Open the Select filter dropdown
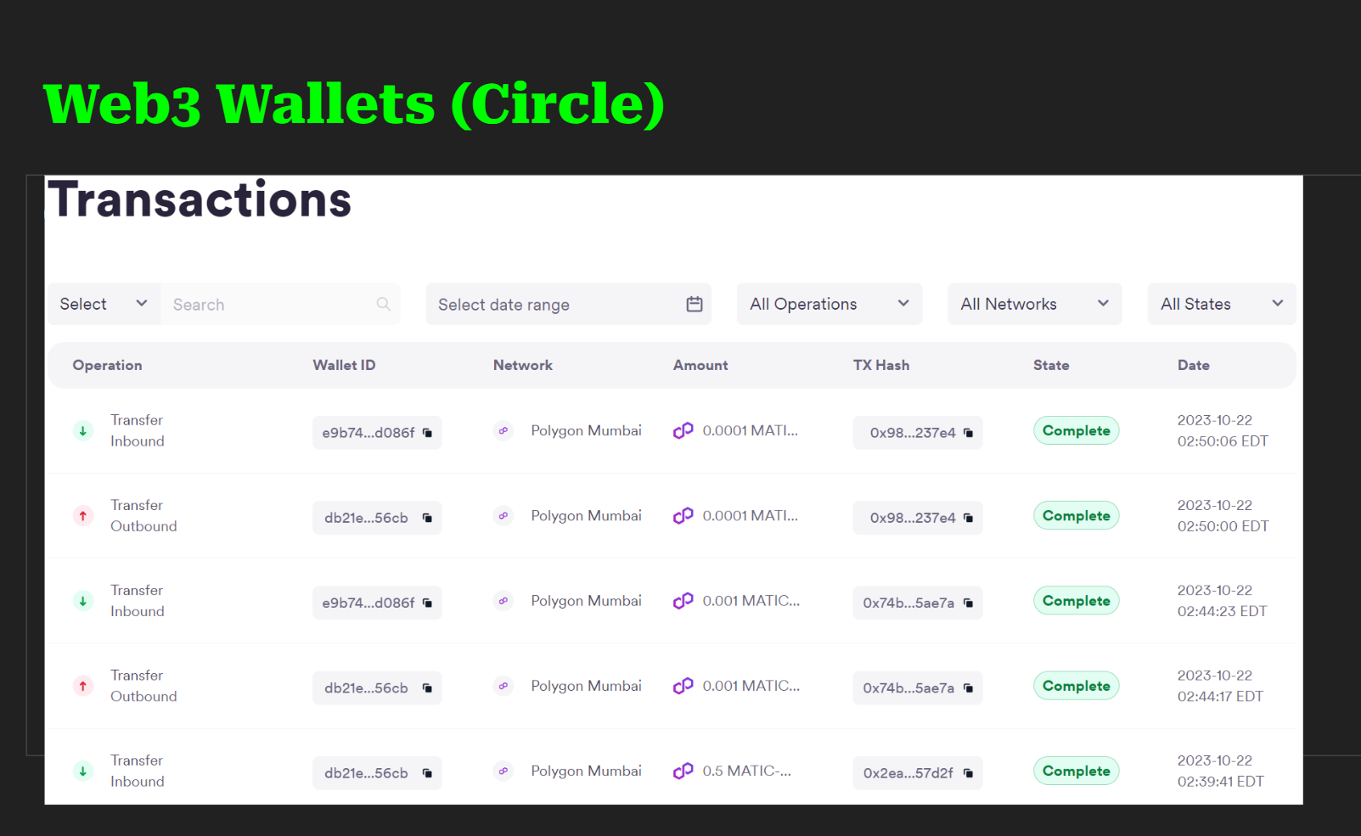Viewport: 1361px width, 836px height. [104, 304]
